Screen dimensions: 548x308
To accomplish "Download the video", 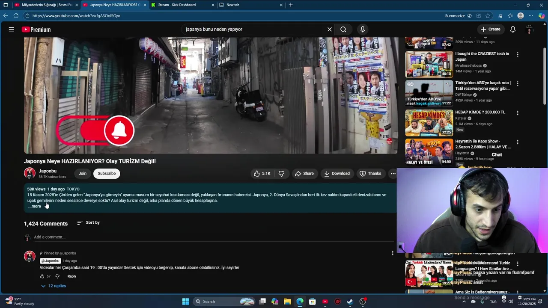I will coord(337,173).
